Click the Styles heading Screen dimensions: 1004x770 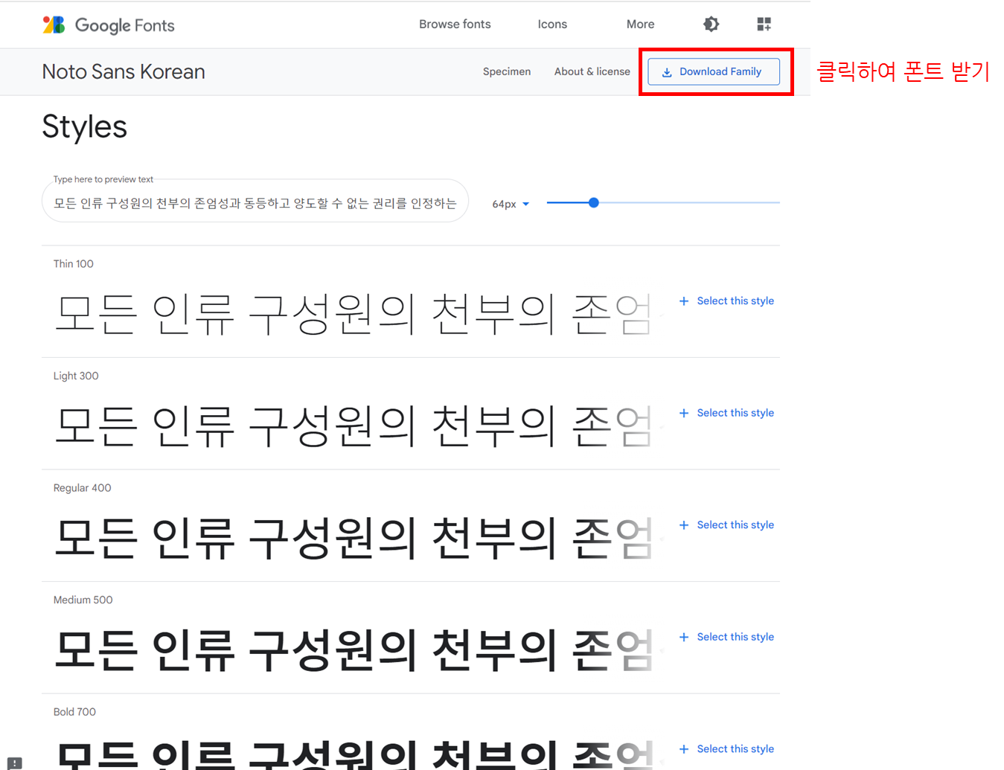pos(84,126)
